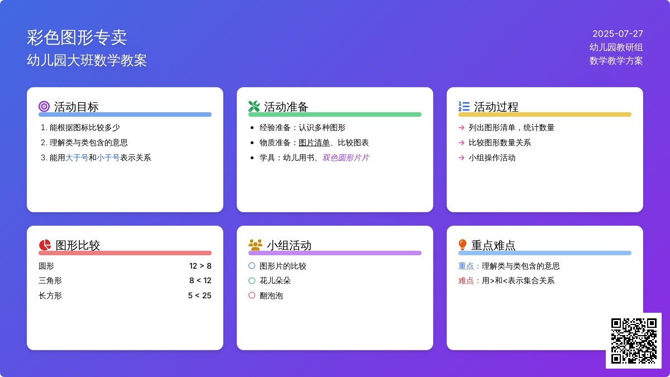Viewport: 670px width, 377px height.
Task: Click the 经验准备：认识多种图形 bullet
Action: coord(303,127)
